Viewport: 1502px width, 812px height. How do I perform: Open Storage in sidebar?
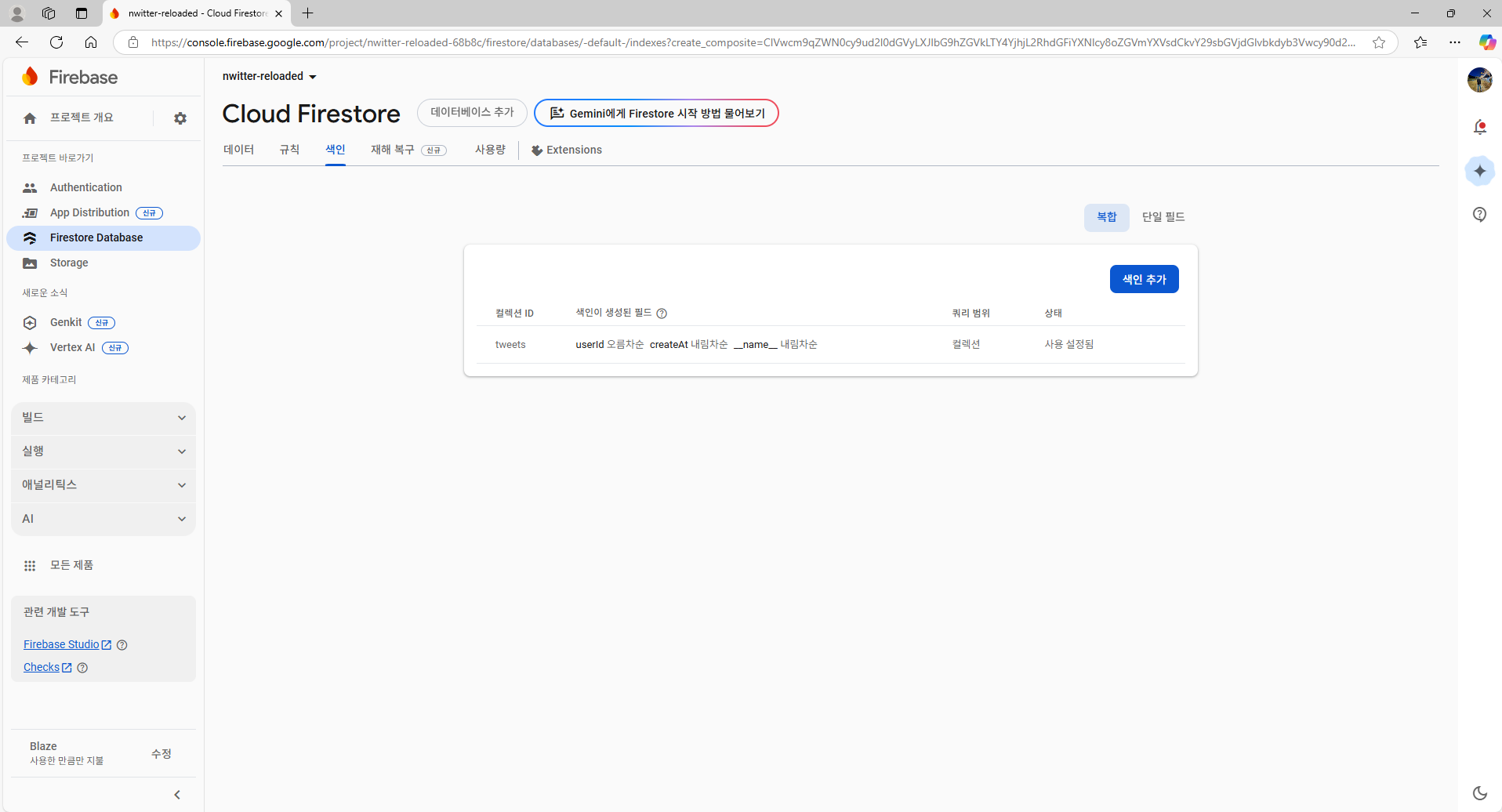(103, 263)
